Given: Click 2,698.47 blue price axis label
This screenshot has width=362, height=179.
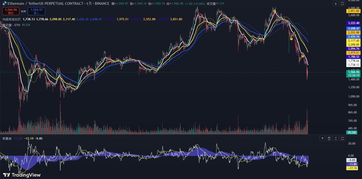Looking at the screenshot, I should pos(353,28).
